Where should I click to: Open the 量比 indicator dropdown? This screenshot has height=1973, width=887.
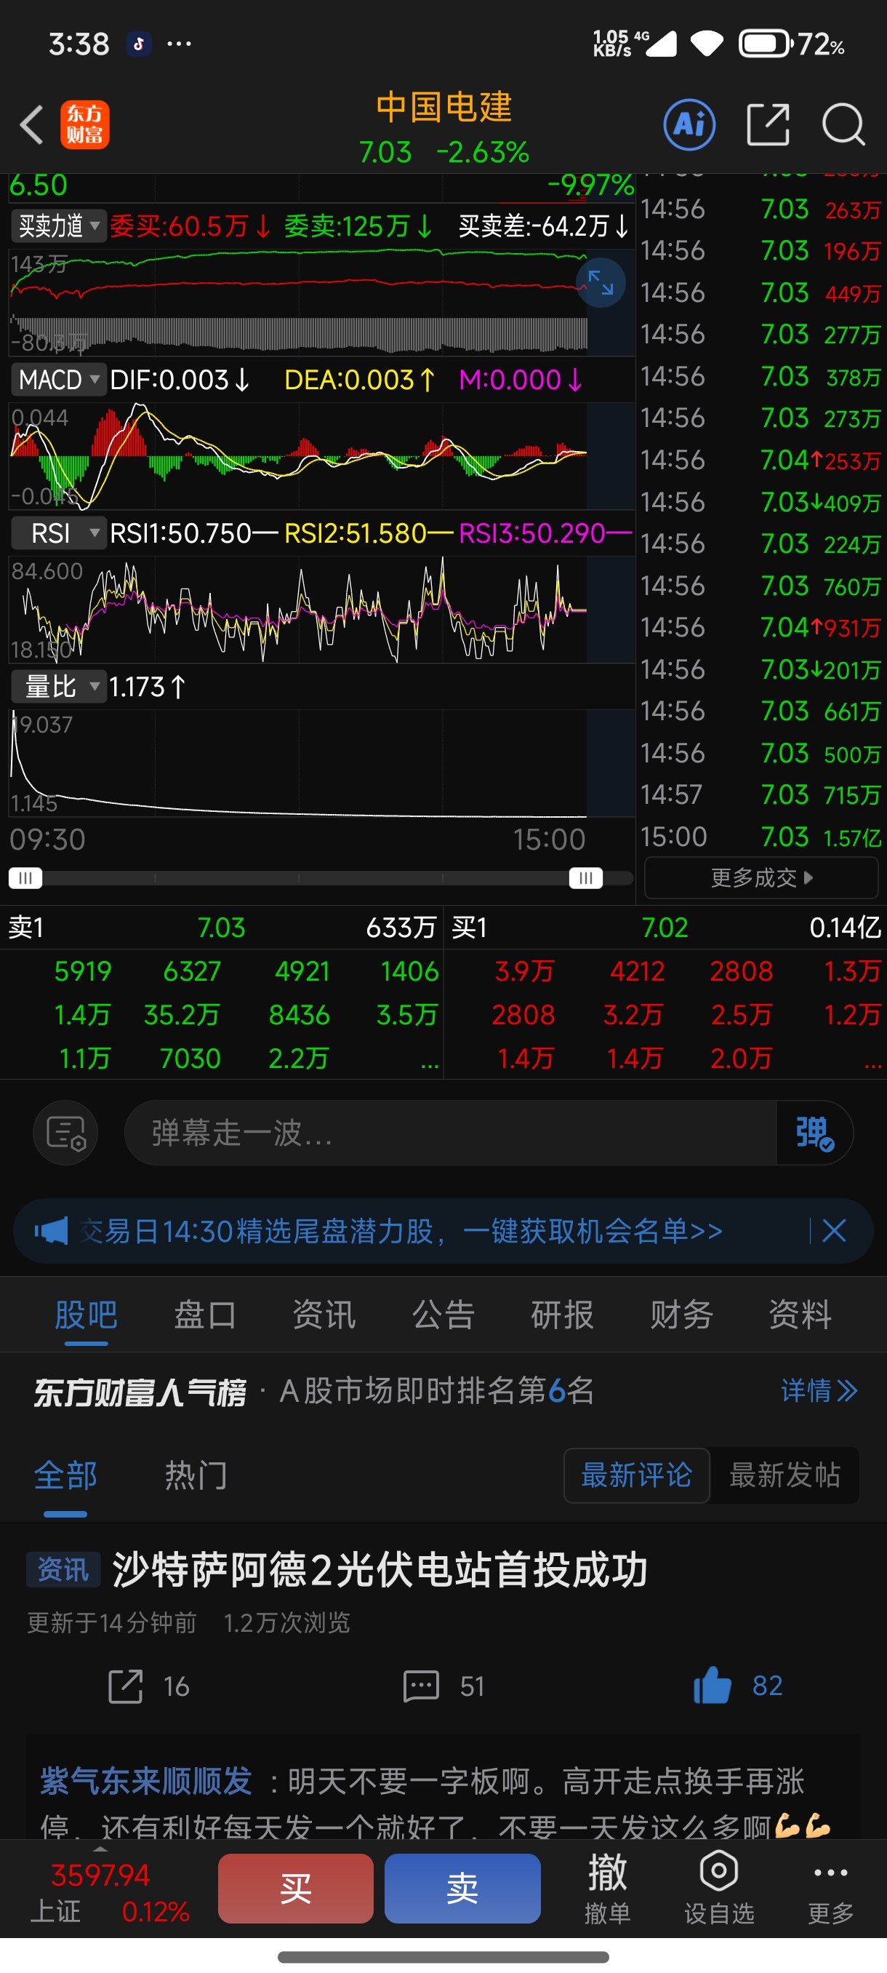[58, 687]
